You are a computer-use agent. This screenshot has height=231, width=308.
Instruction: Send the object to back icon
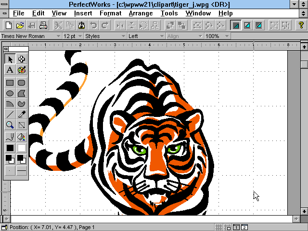pyautogui.click(x=182, y=26)
